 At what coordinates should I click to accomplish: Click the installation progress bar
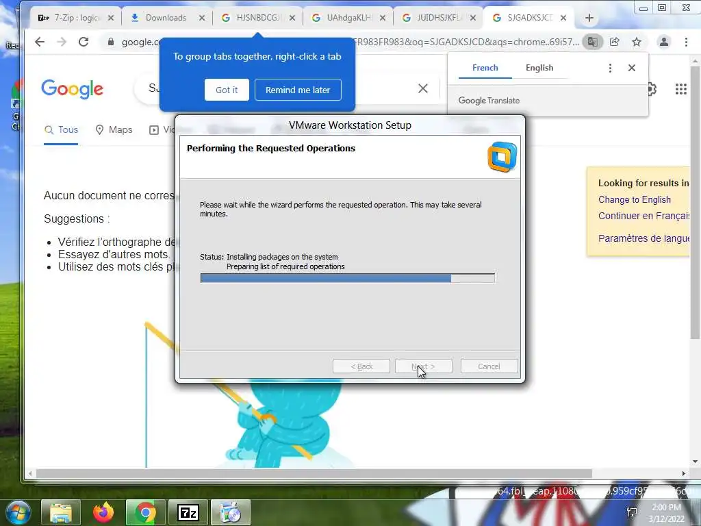[x=347, y=278]
